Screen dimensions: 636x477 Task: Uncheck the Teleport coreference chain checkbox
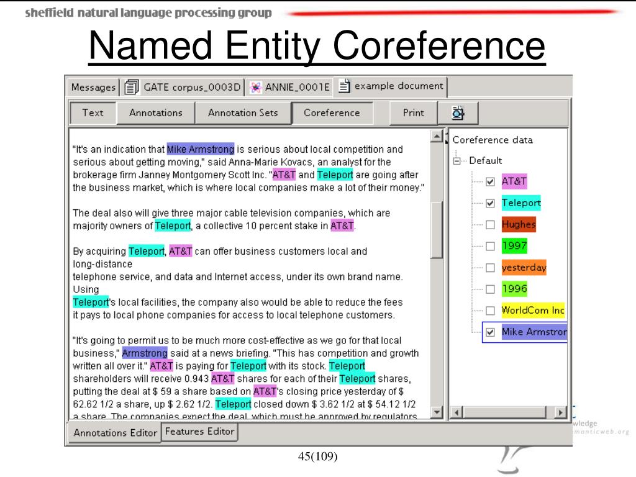491,203
